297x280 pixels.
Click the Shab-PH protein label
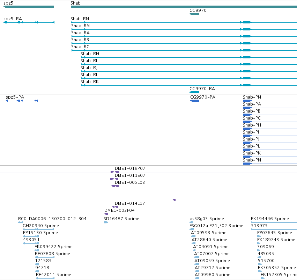coord(252,125)
